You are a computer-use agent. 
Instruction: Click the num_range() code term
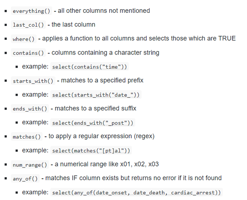(x=30, y=165)
